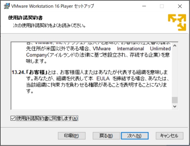Click the 印刷(P) button
This screenshot has width=190, height=146.
tap(72, 136)
